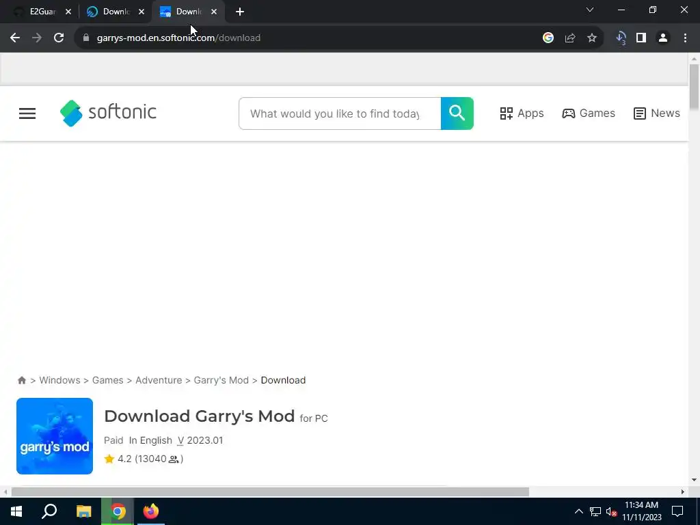Open Chrome downloads icon
This screenshot has height=525, width=700.
(621, 38)
